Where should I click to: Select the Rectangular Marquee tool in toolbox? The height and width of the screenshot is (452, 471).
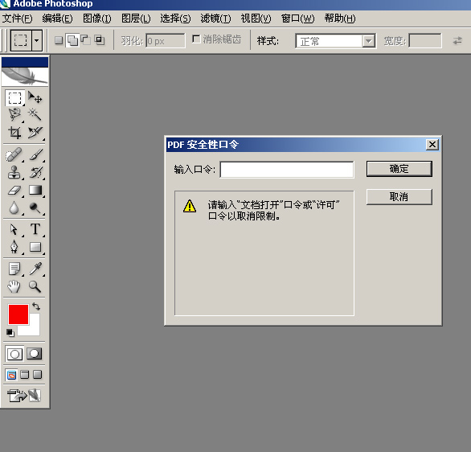click(x=14, y=98)
